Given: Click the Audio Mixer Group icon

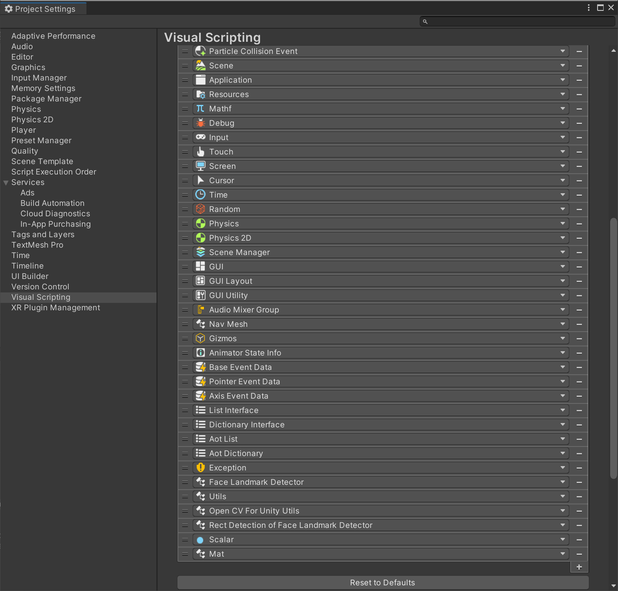Looking at the screenshot, I should (x=200, y=310).
